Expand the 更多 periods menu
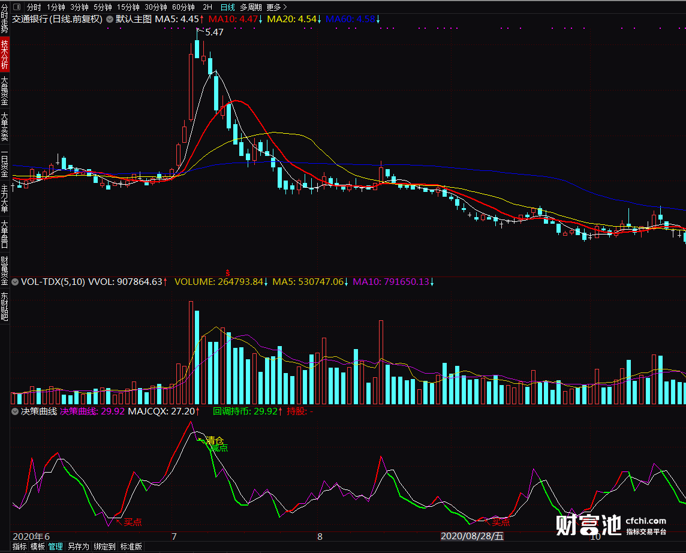The height and width of the screenshot is (553, 686). pyautogui.click(x=276, y=7)
